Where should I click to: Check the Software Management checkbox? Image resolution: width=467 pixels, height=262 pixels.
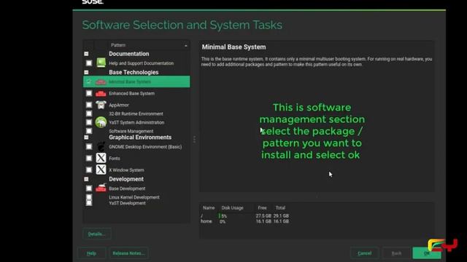89,131
